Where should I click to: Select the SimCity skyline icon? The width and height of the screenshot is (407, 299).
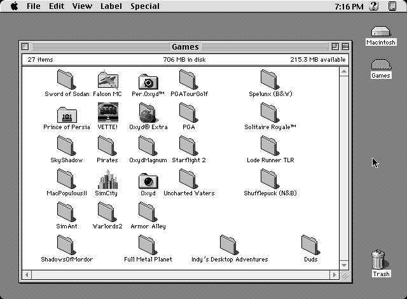click(x=107, y=179)
